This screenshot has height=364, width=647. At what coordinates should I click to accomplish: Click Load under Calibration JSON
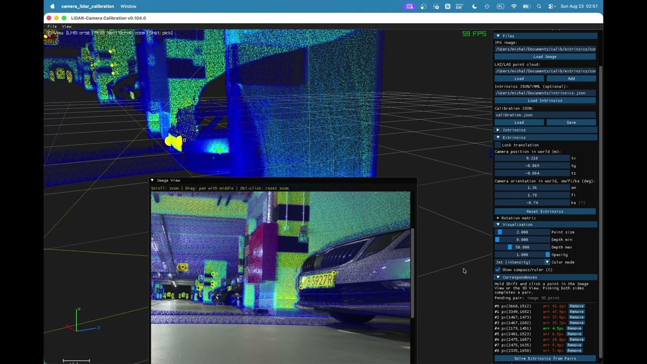[519, 122]
